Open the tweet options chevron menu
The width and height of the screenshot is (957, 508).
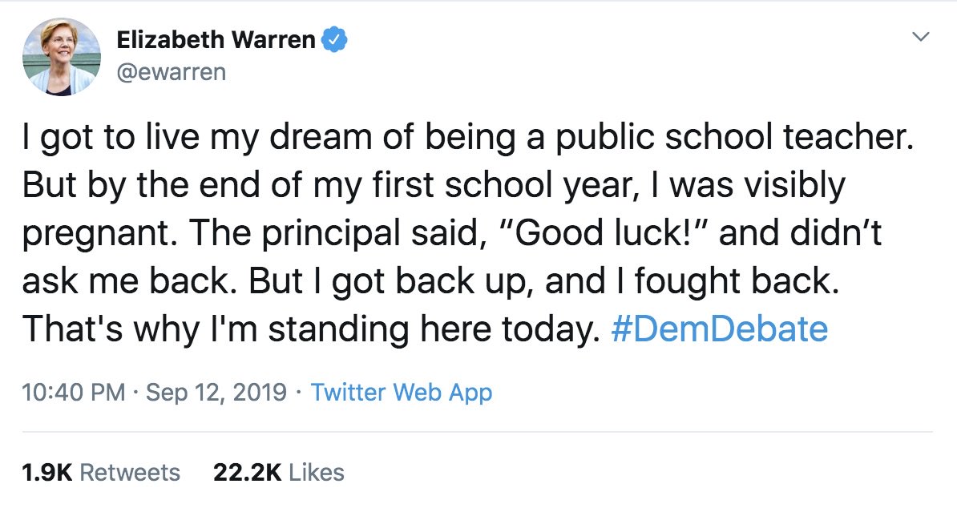coord(921,38)
